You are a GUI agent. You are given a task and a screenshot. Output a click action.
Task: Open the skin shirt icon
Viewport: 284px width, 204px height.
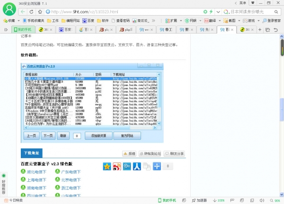coord(253,3)
